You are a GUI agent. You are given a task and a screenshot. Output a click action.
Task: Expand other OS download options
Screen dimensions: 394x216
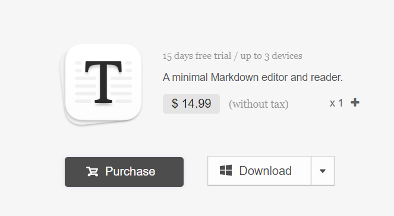click(323, 171)
